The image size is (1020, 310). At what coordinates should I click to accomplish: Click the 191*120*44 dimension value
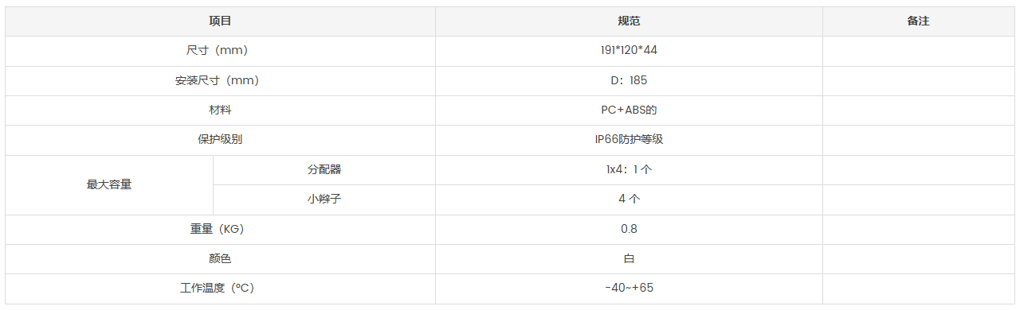tap(629, 51)
